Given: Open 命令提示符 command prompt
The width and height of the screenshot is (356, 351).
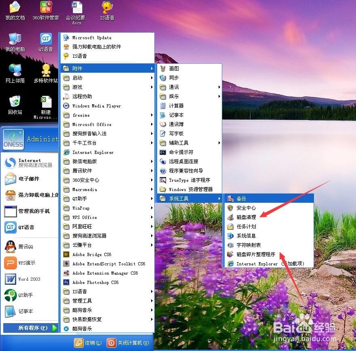Looking at the screenshot, I should pos(190,152).
